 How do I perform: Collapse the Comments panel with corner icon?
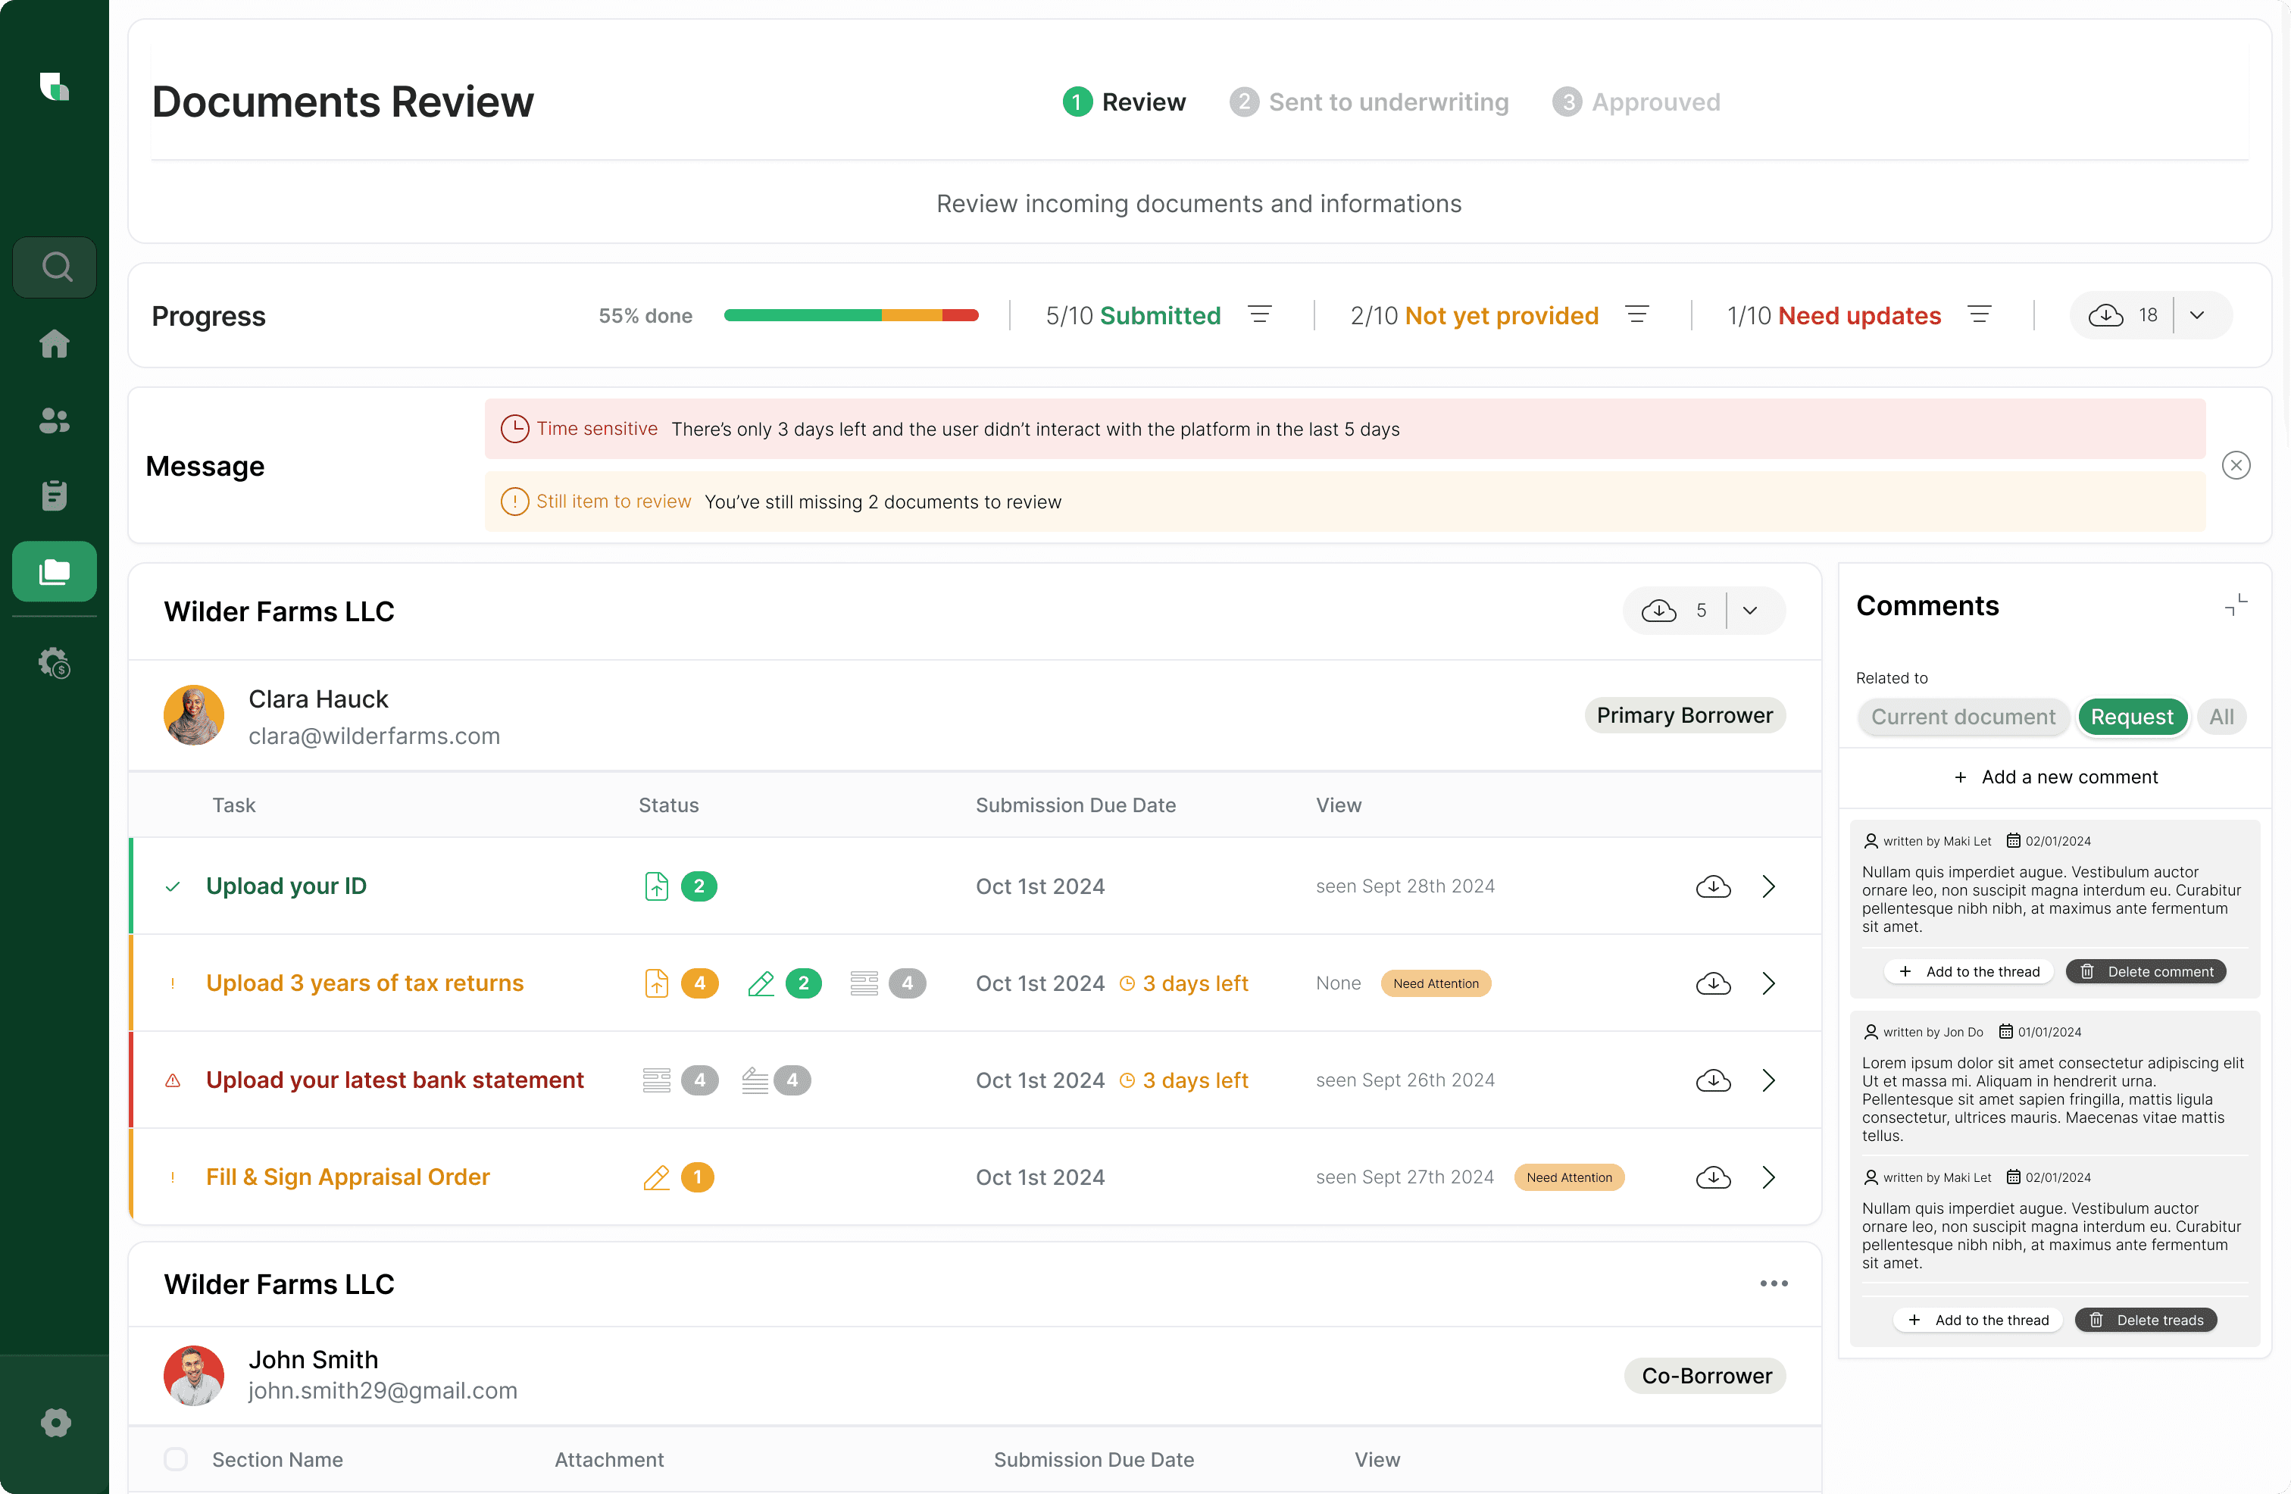[x=2235, y=605]
